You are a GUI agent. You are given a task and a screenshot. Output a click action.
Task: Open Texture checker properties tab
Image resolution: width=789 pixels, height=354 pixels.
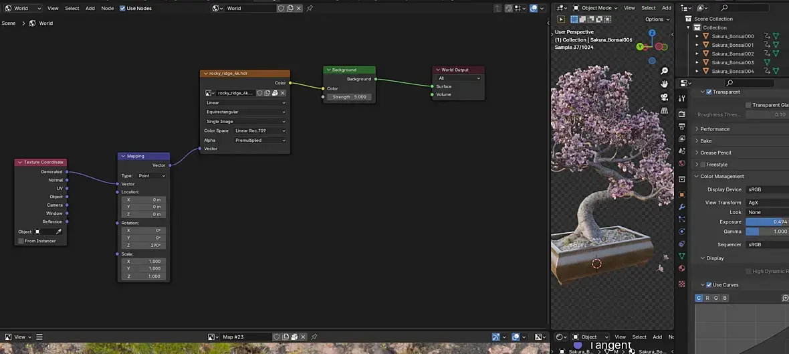(682, 284)
